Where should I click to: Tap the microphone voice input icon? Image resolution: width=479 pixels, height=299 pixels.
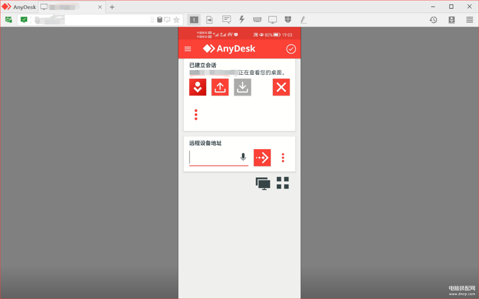pos(243,157)
